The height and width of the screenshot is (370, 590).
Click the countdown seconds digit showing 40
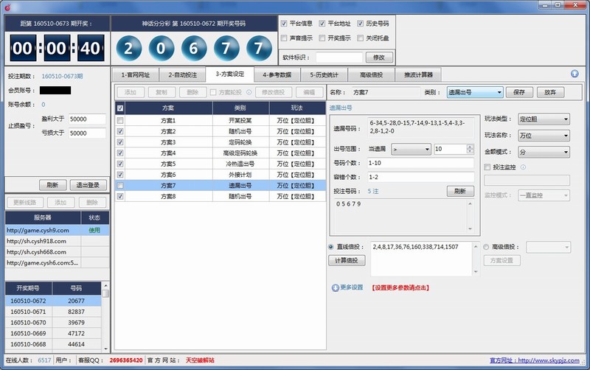(88, 50)
